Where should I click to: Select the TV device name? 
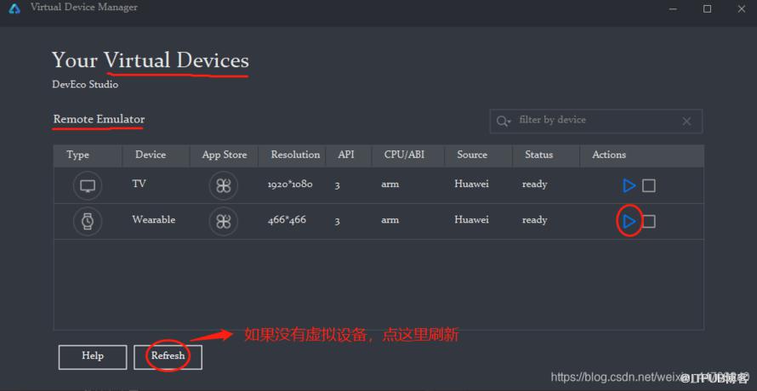pos(139,184)
